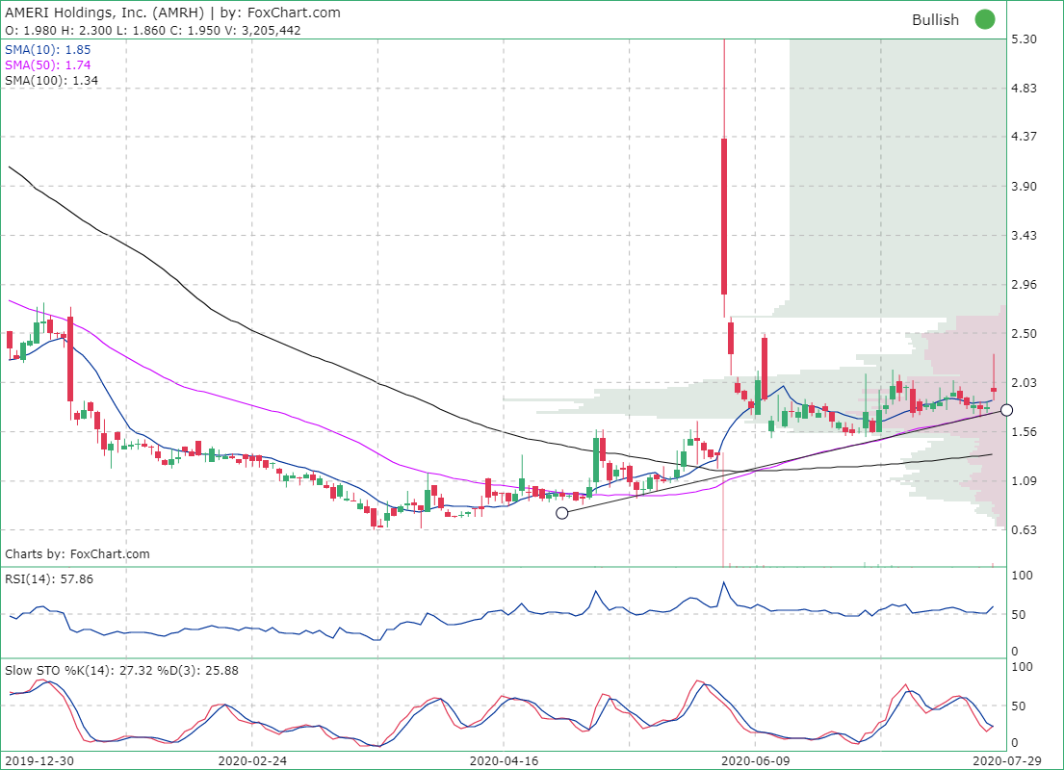Click the RSI(14): 57.86 label

coord(49,578)
